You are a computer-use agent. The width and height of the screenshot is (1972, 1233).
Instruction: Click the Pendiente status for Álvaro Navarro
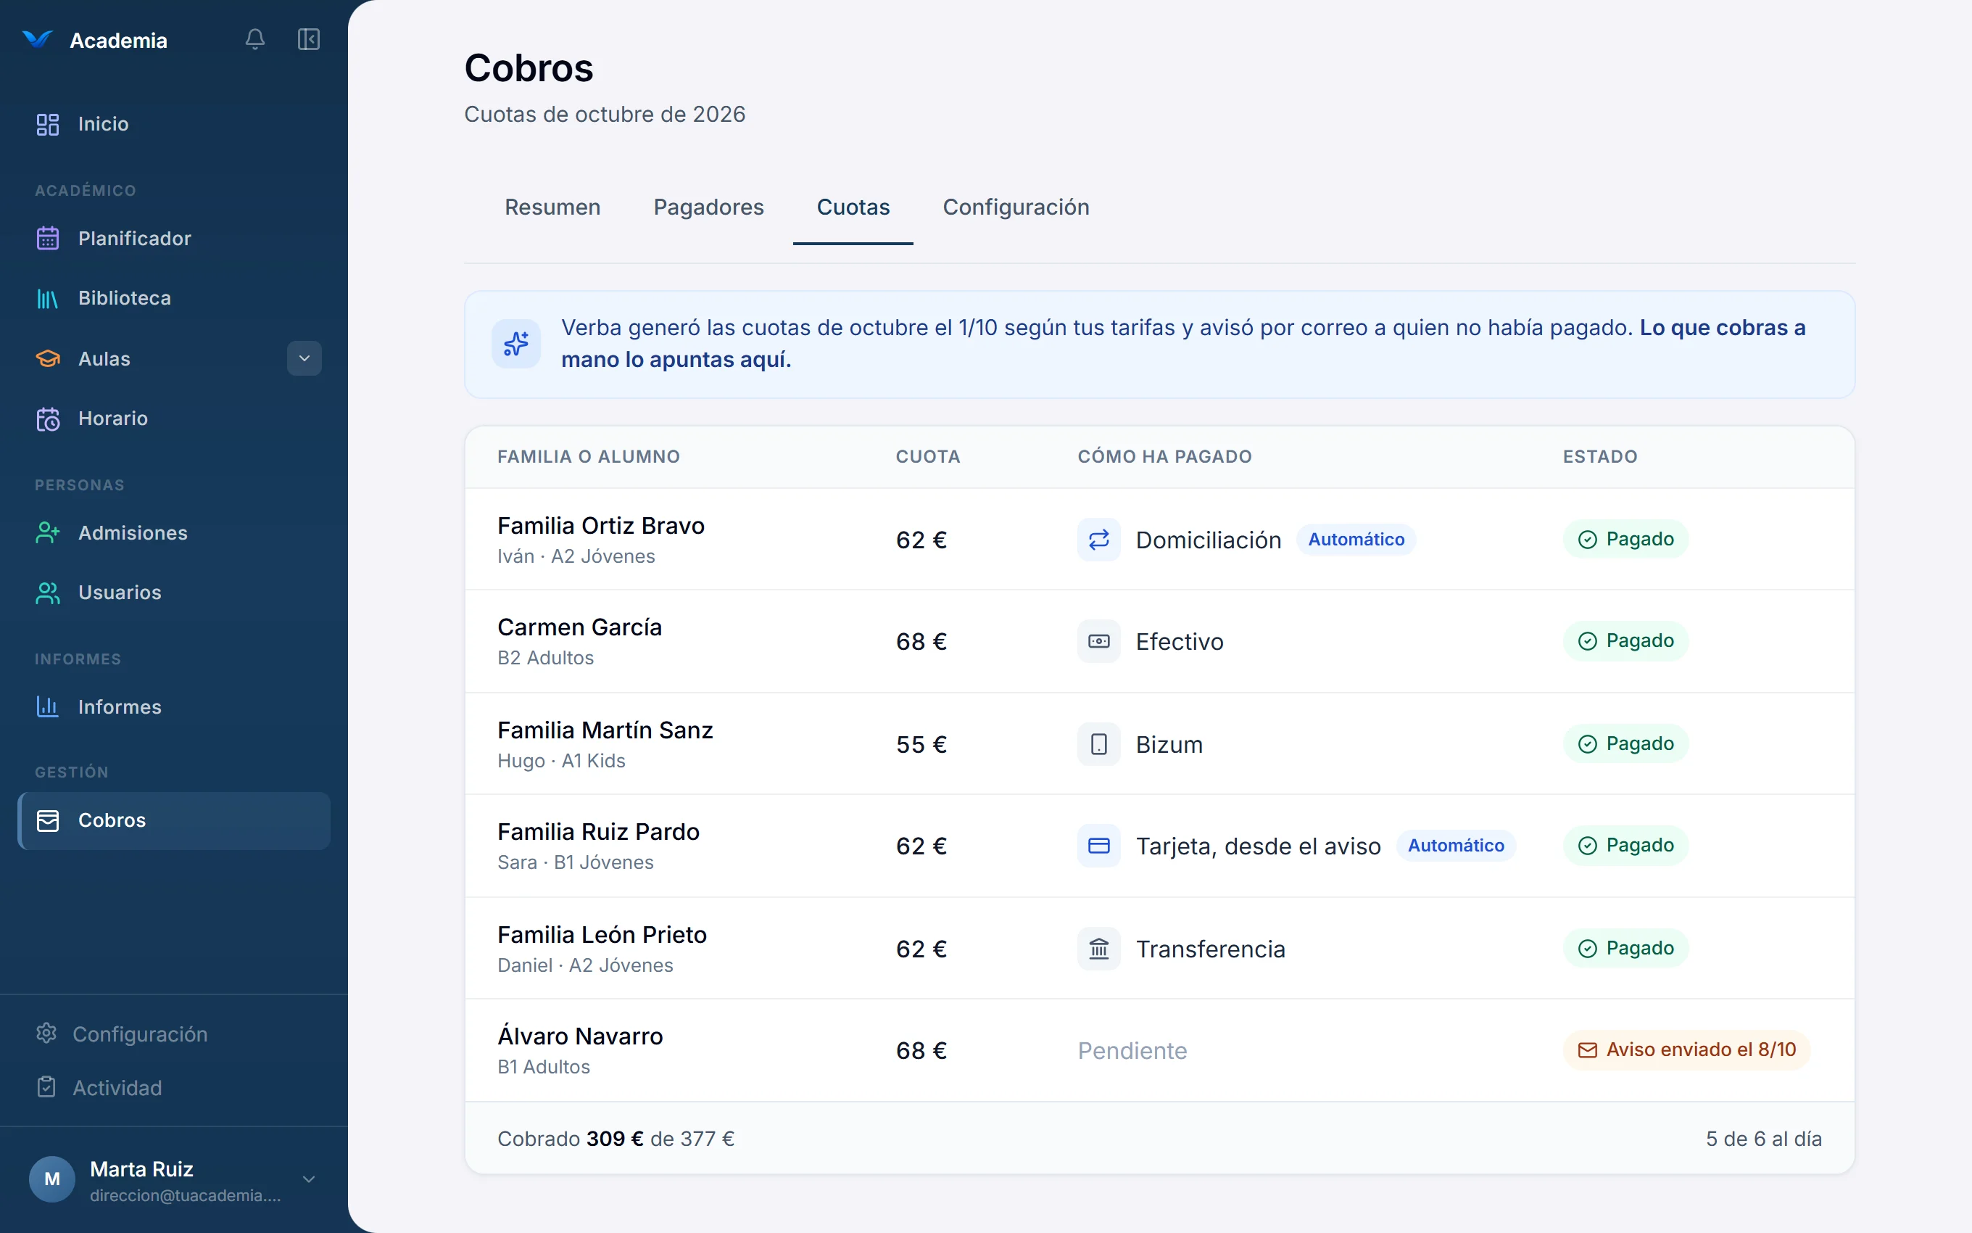click(1132, 1050)
